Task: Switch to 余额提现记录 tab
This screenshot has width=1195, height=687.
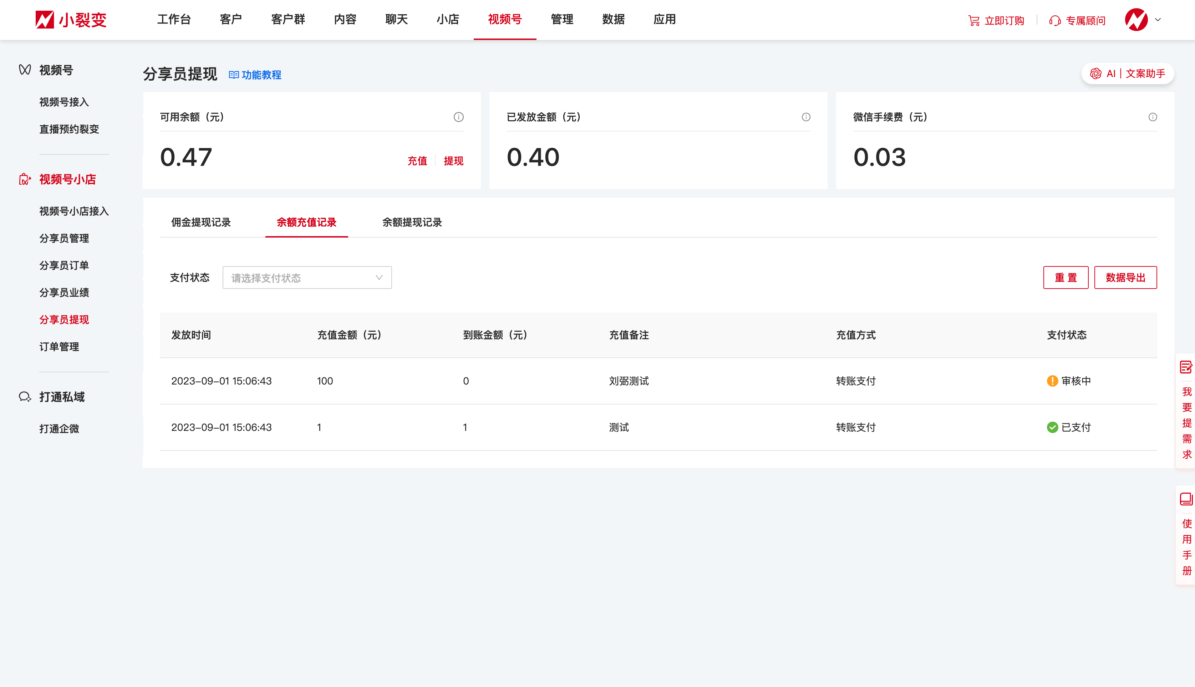Action: pos(412,222)
